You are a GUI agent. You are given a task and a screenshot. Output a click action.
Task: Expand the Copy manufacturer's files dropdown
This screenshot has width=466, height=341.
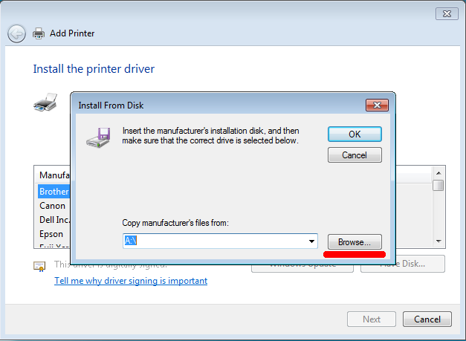(x=312, y=241)
